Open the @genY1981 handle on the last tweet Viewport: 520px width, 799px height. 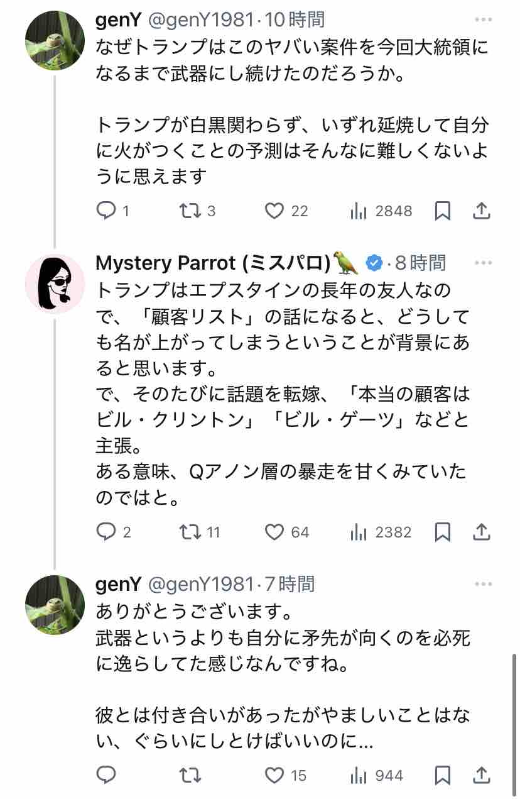pyautogui.click(x=200, y=585)
